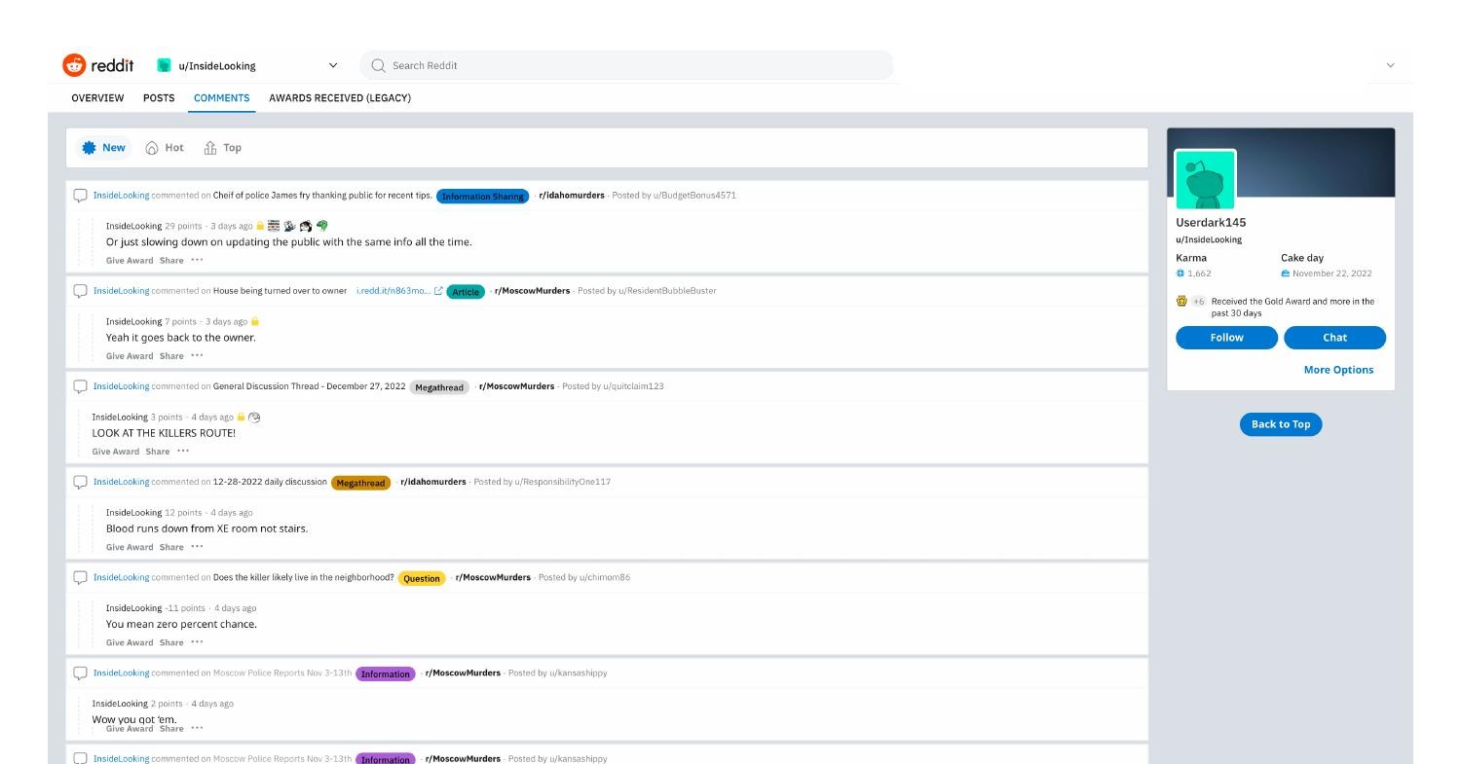Click the Follow button
The width and height of the screenshot is (1461, 764).
coord(1226,338)
